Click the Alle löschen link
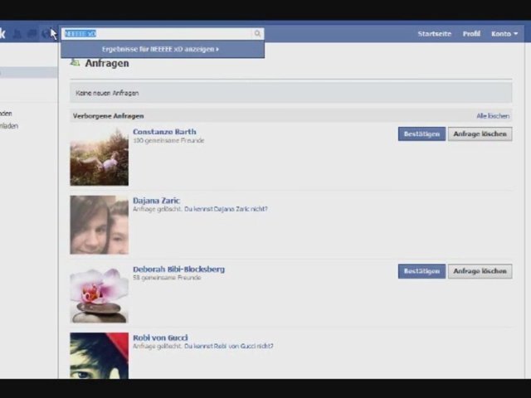This screenshot has width=531, height=398. (x=493, y=116)
